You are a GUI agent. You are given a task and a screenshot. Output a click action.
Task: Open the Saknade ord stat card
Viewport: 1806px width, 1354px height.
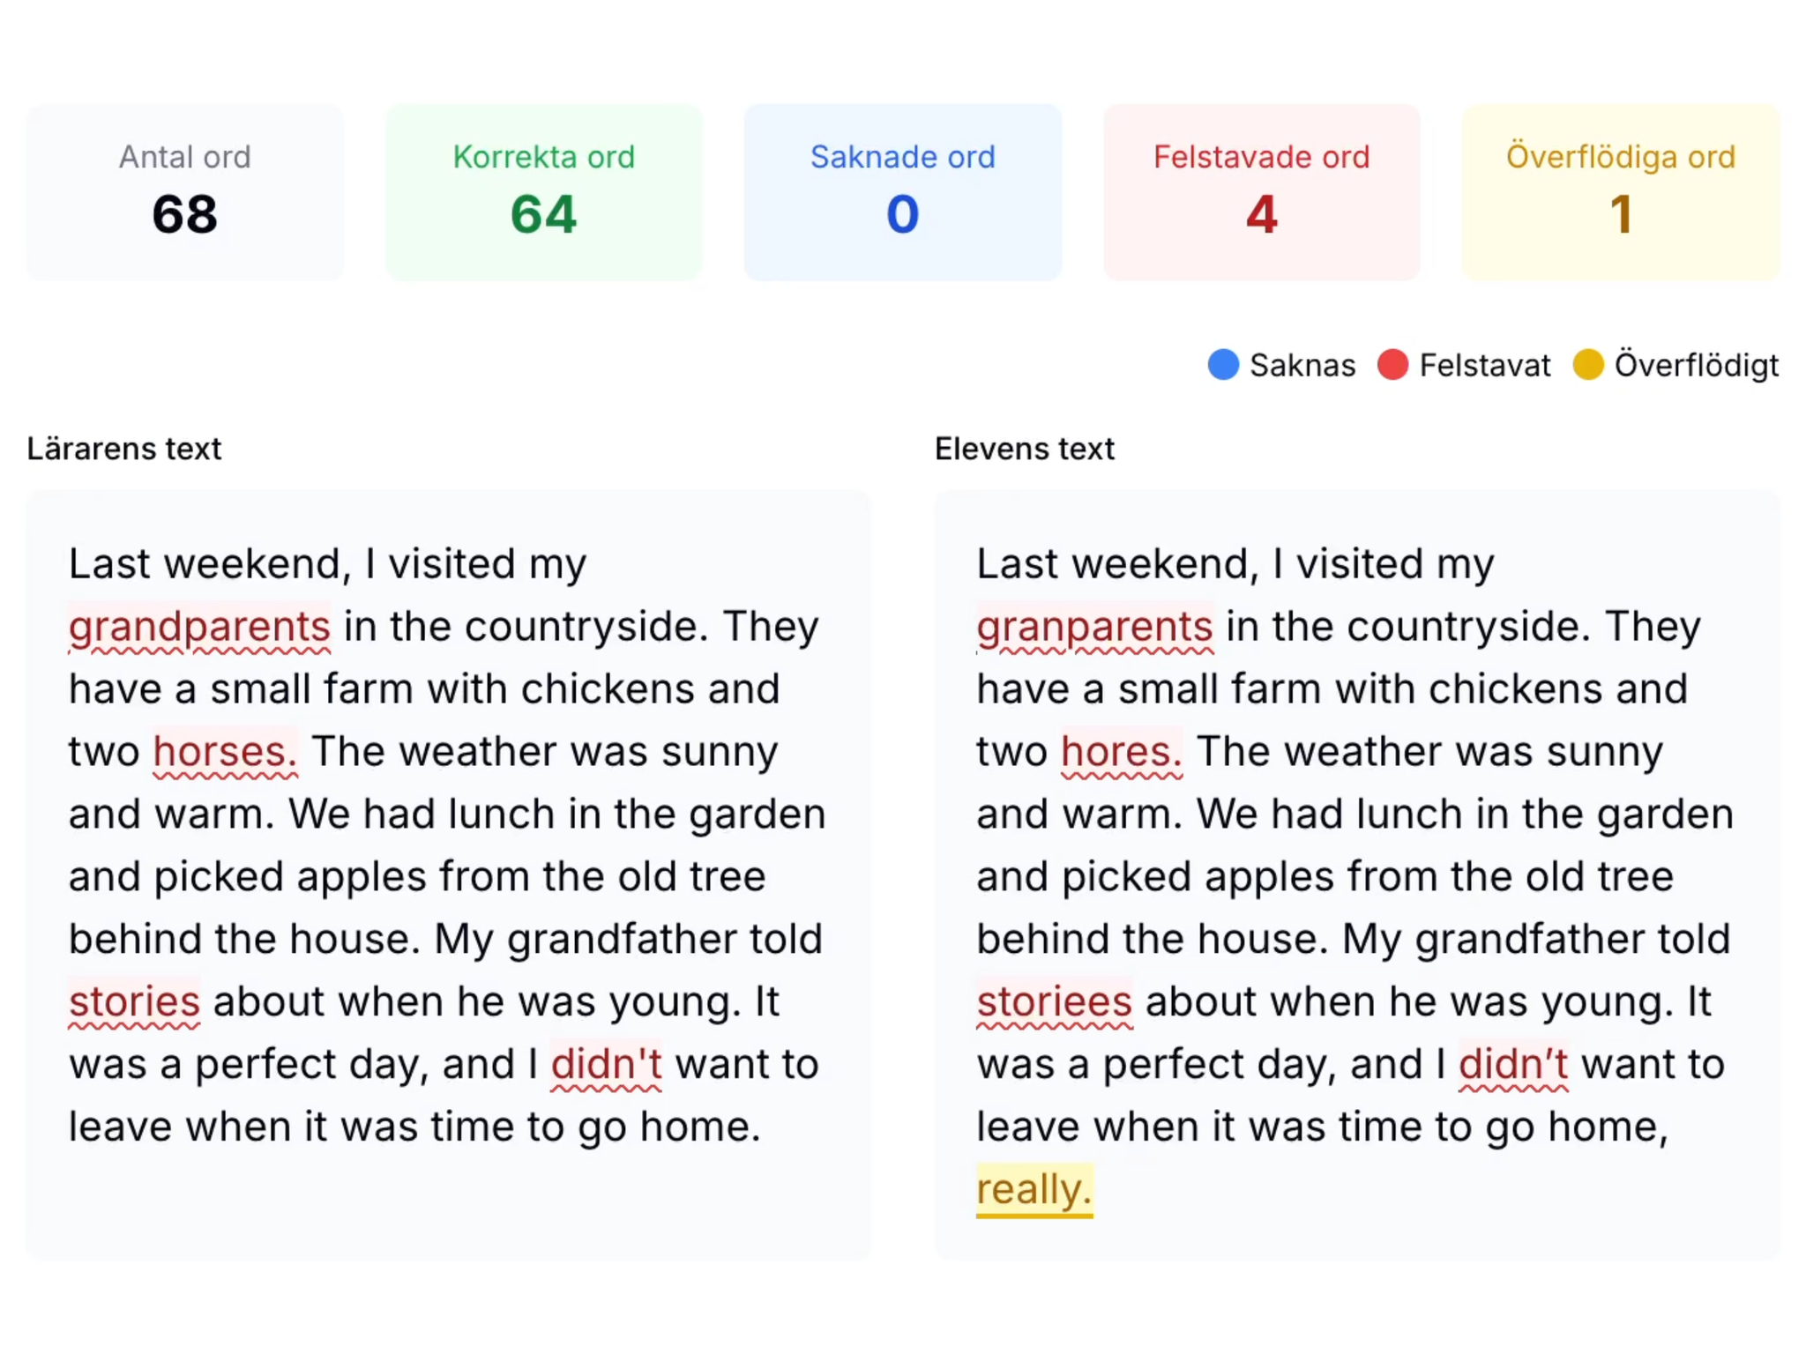(902, 192)
